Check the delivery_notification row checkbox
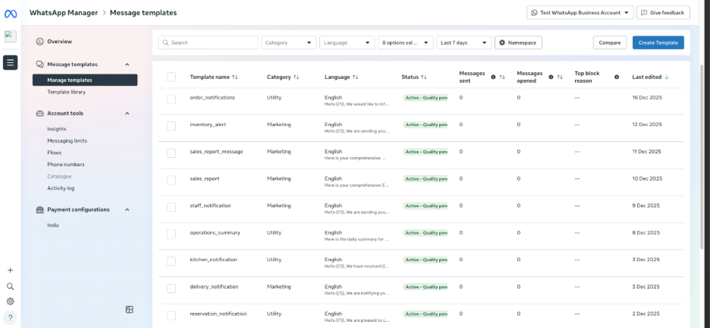Image resolution: width=710 pixels, height=328 pixels. [x=171, y=288]
